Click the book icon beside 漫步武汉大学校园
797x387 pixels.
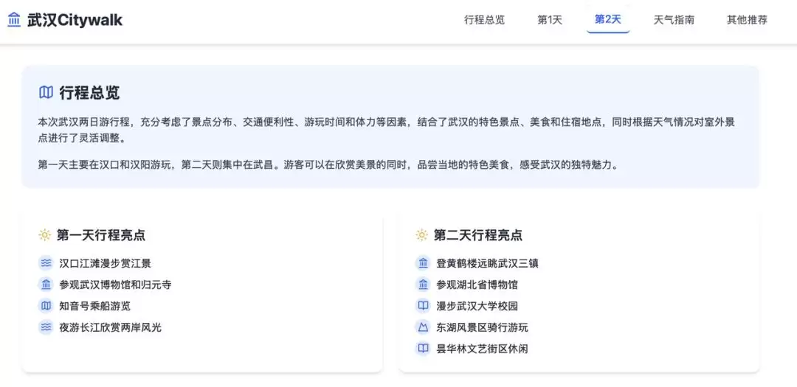click(424, 306)
